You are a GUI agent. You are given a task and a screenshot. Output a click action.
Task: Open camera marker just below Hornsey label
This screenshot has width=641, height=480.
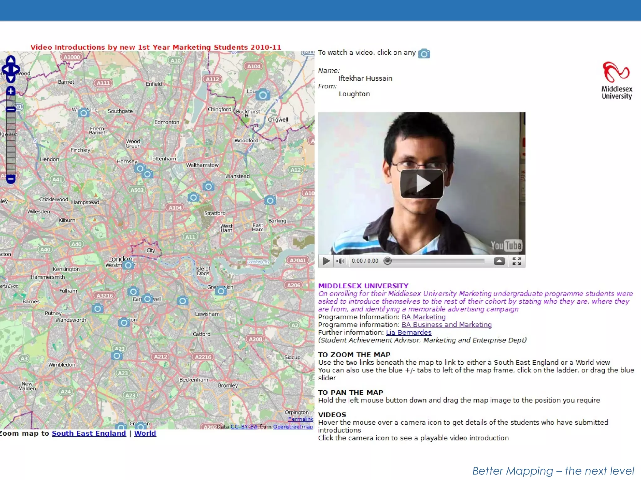[x=140, y=168]
